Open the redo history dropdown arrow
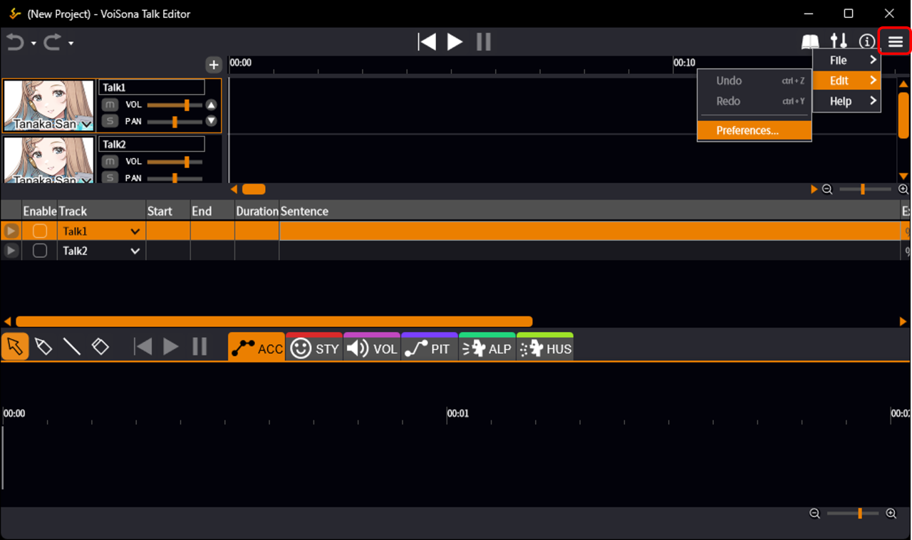 [x=71, y=43]
